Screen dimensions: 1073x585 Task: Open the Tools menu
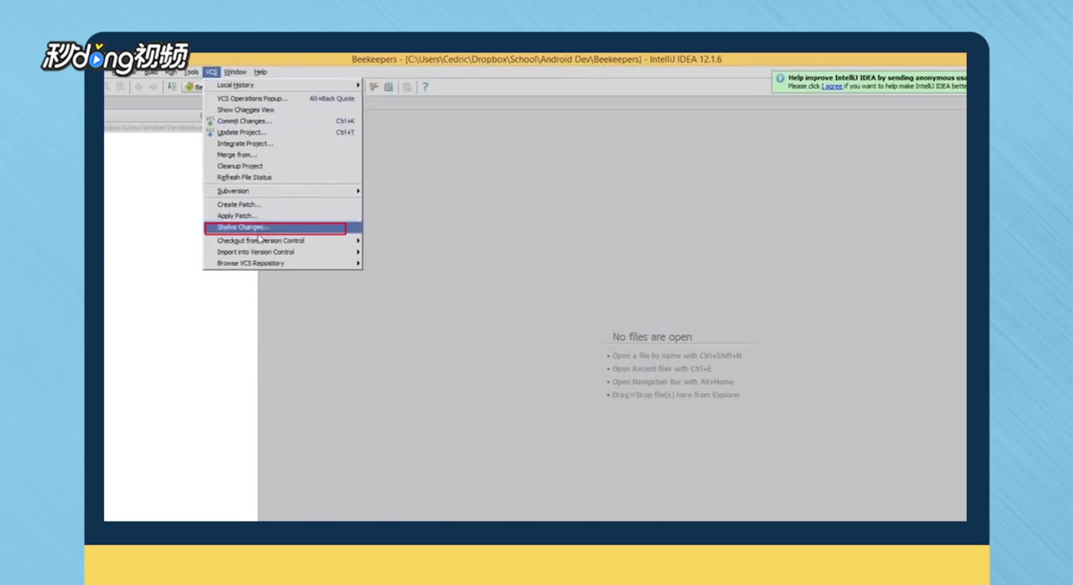click(191, 72)
